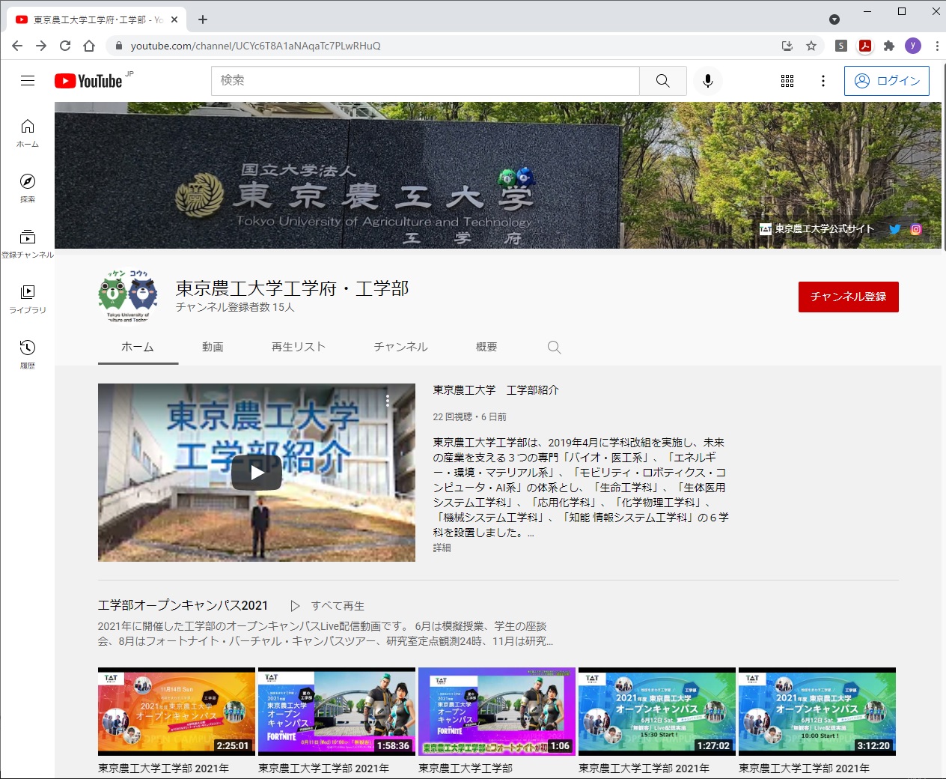The height and width of the screenshot is (779, 946).
Task: Open 東京農工大学 工学部紹介 video title
Action: 496,390
